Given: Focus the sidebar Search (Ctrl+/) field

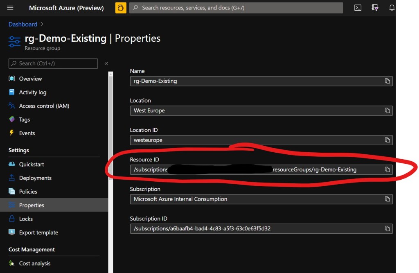Looking at the screenshot, I should point(53,63).
